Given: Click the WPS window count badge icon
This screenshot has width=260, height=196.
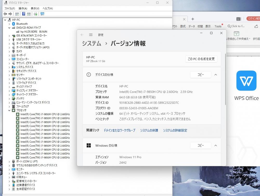Looking at the screenshot, I should [x=238, y=19].
